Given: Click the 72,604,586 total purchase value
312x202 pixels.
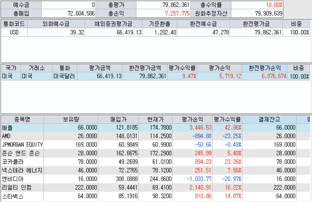Looking at the screenshot, I should click(x=68, y=13).
